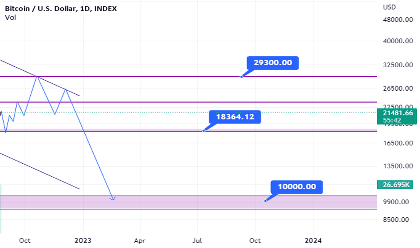Image resolution: width=420 pixels, height=248 pixels.
Task: Click the 2024 label on time axis
Action: [313, 240]
